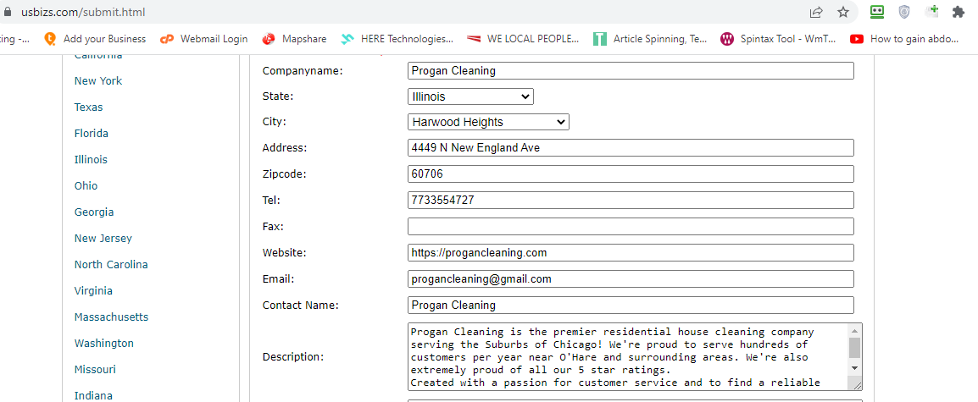Open the green robot extension icon

[x=877, y=12]
